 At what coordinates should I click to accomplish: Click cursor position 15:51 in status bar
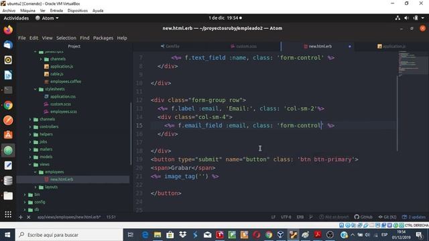[111, 217]
